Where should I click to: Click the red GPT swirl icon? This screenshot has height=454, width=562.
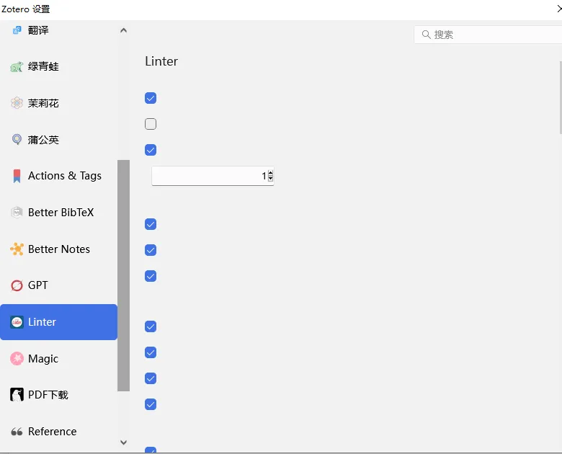[x=17, y=285]
